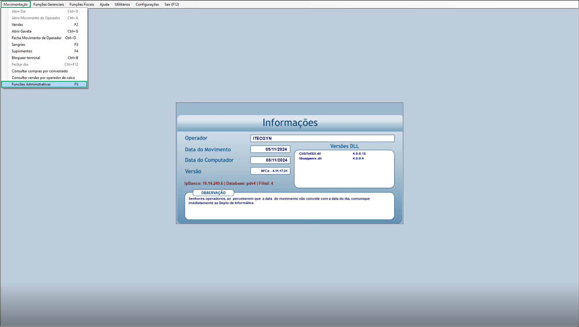
Task: Click the Data do Computador field
Action: coord(270,160)
